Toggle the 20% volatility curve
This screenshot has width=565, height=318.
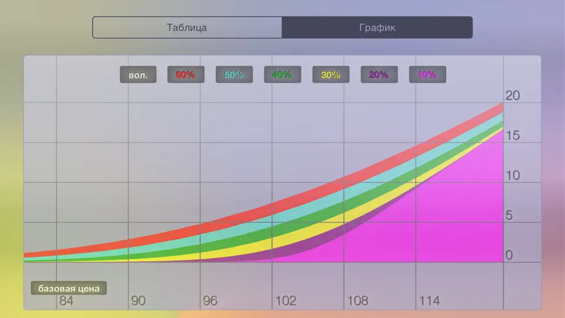pyautogui.click(x=379, y=75)
